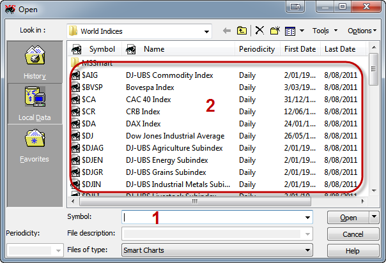Click the Up One Level folder icon
386x263 pixels.
pyautogui.click(x=242, y=31)
